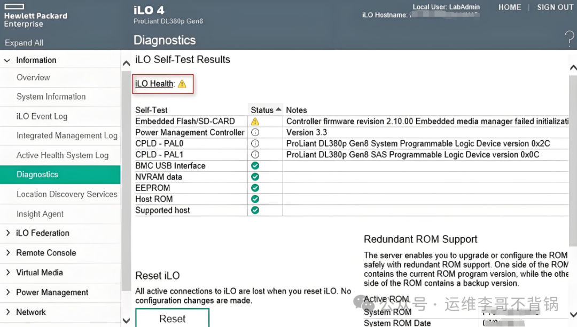Screen dimensions: 577x327
Task: Click the 'iLO Self-Test Results' heading
Action: click(183, 60)
